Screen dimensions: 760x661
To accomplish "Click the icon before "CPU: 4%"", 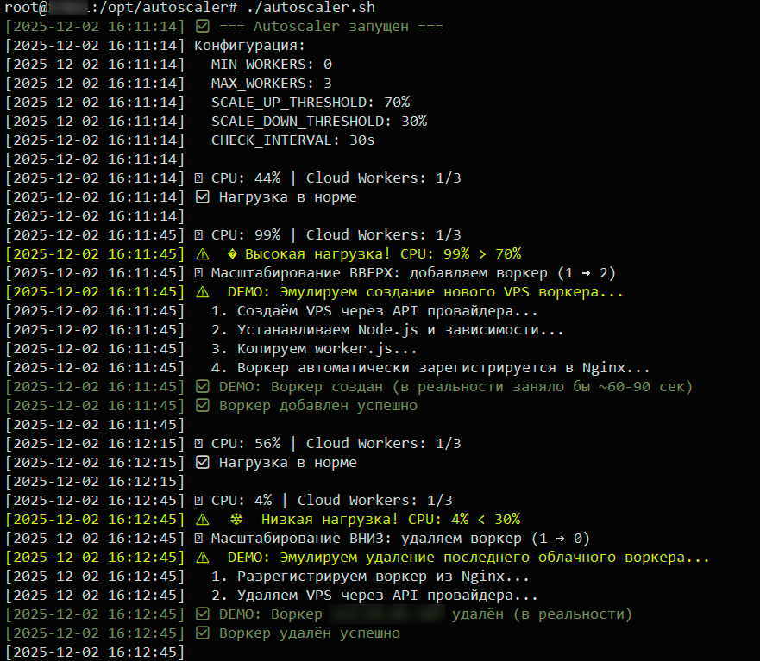I will click(199, 500).
